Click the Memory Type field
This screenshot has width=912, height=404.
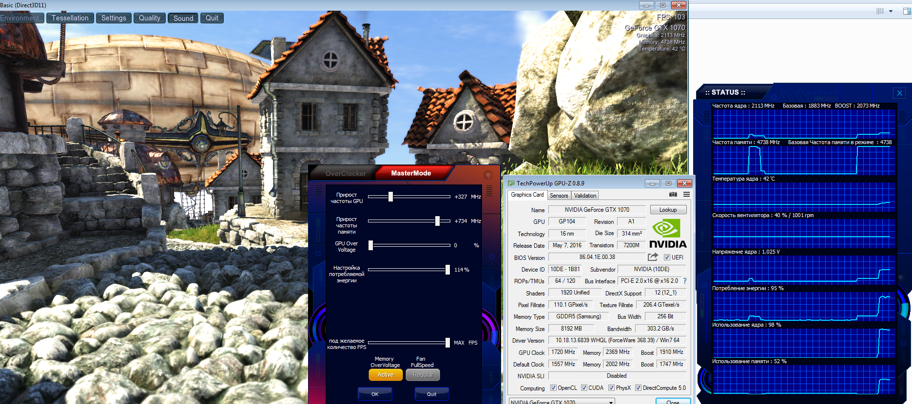tap(579, 316)
